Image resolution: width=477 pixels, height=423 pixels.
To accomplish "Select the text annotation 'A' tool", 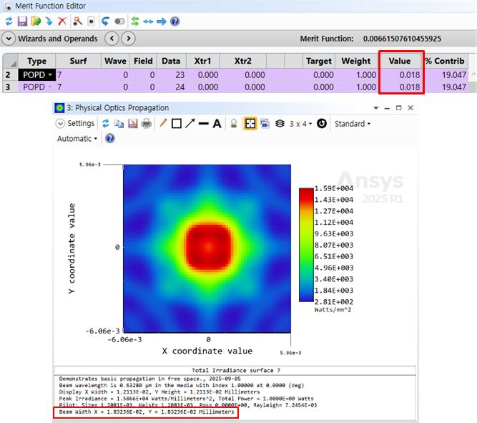I will 217,123.
